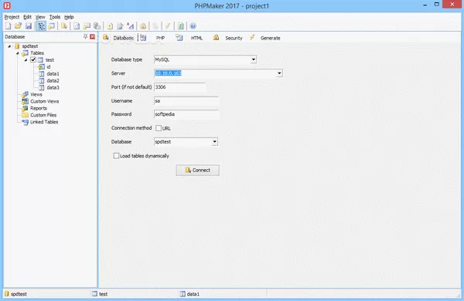Screen dimensions: 464x301
Task: Collapse the Tables tree node
Action: [x=18, y=53]
